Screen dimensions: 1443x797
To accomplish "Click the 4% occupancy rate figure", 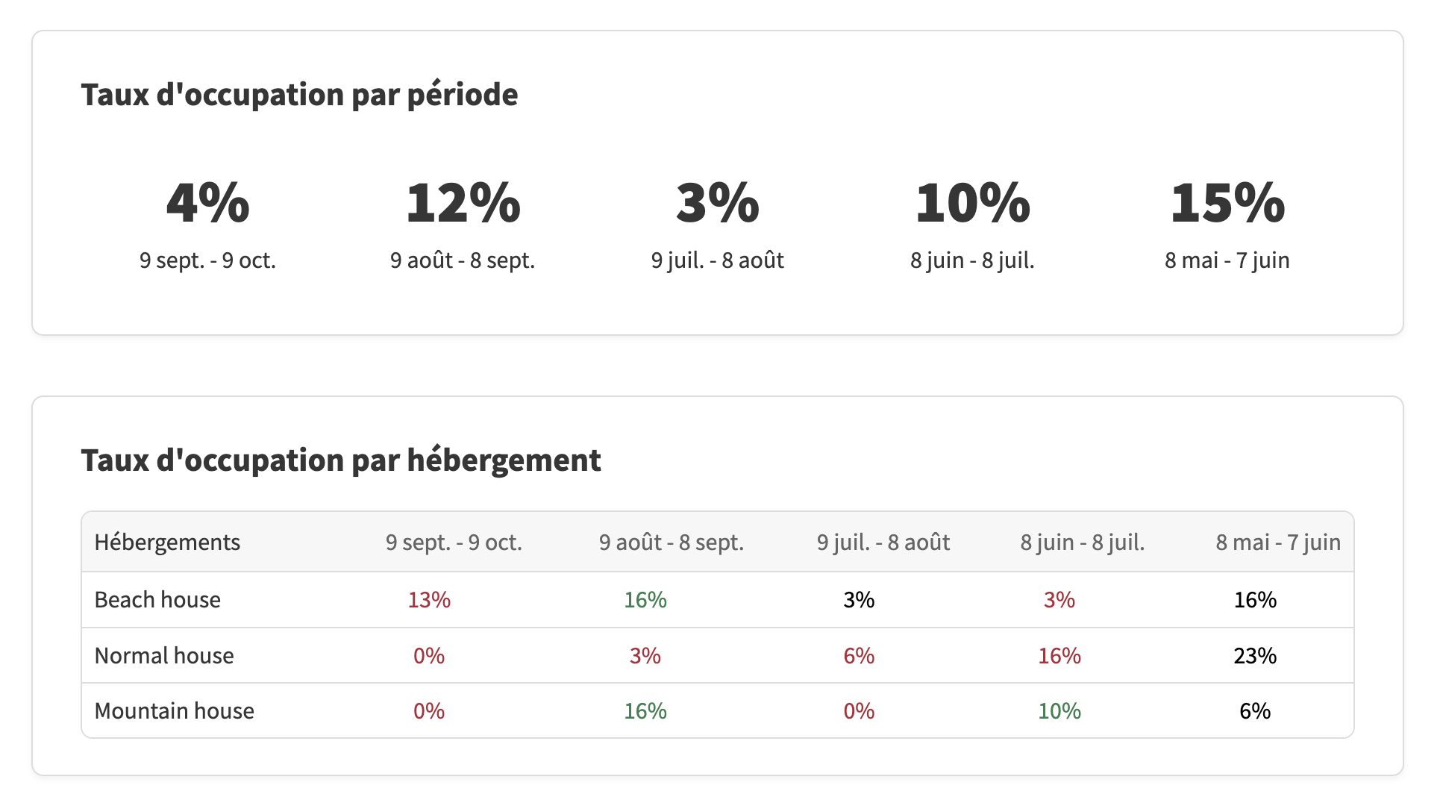I will [x=207, y=203].
